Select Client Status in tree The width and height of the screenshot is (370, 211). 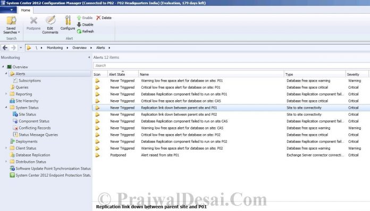[x=26, y=148]
